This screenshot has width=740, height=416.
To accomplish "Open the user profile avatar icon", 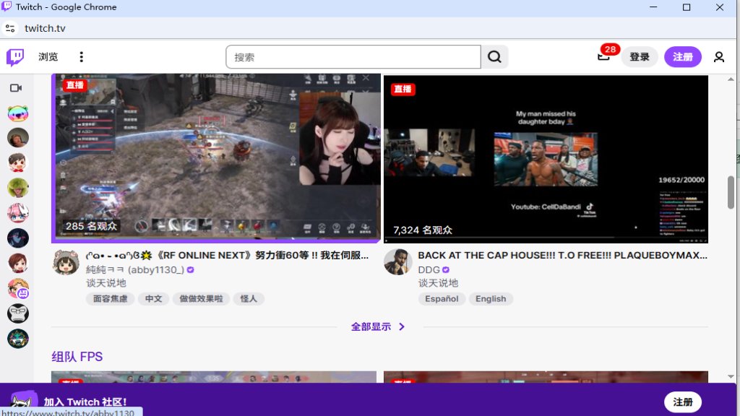I will tap(719, 56).
